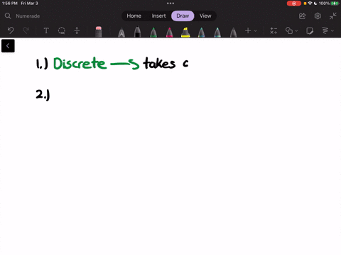Undo the last stroke
Viewport: 341px width, 255px height.
coord(11,30)
